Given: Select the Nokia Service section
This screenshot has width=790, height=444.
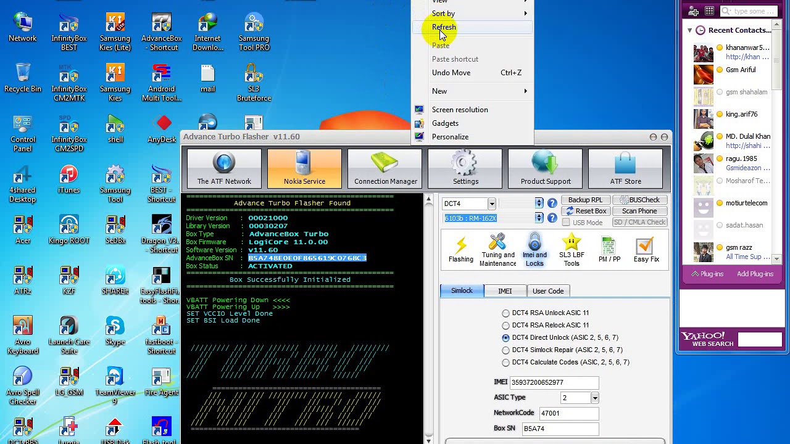Looking at the screenshot, I should tap(304, 168).
